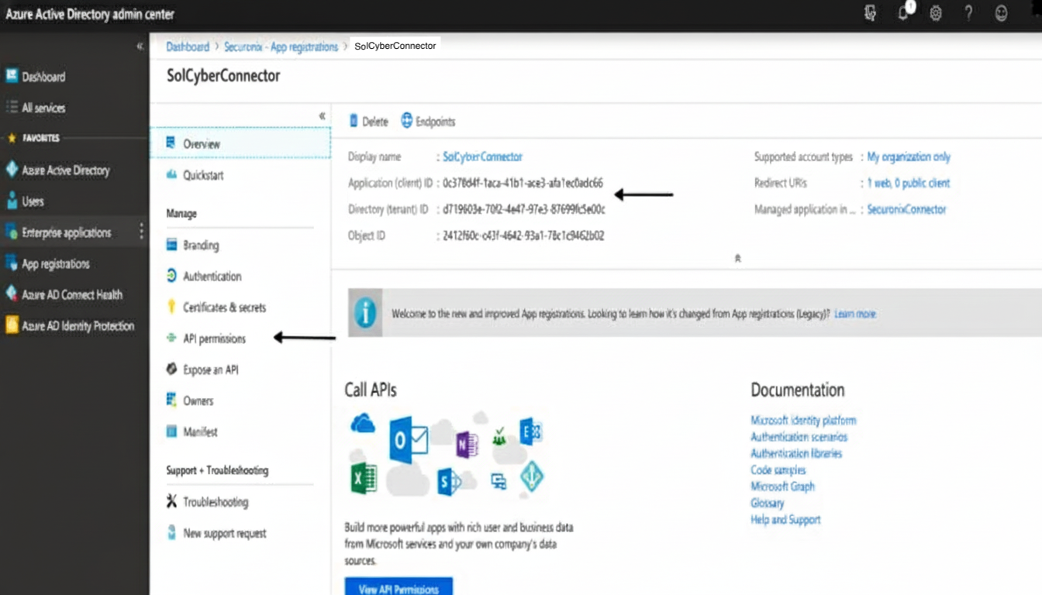Open the Microsoft Graph documentation link
The image size is (1042, 595).
click(x=782, y=487)
